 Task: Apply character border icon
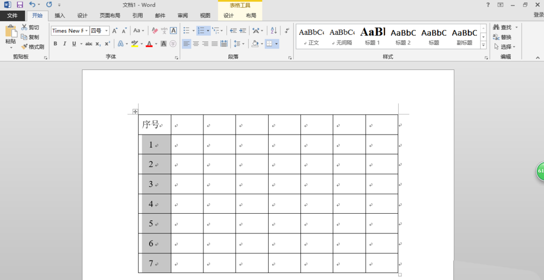(173, 31)
